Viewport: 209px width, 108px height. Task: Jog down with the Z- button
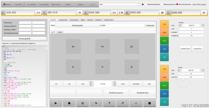pos(132,67)
